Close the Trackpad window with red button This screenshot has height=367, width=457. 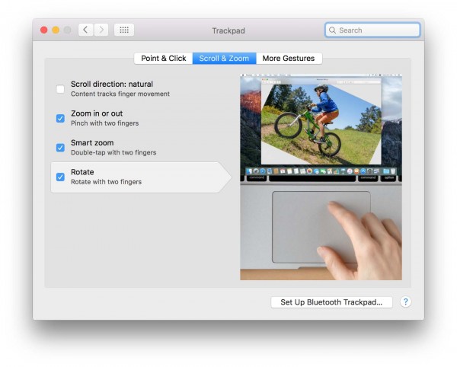coord(44,30)
